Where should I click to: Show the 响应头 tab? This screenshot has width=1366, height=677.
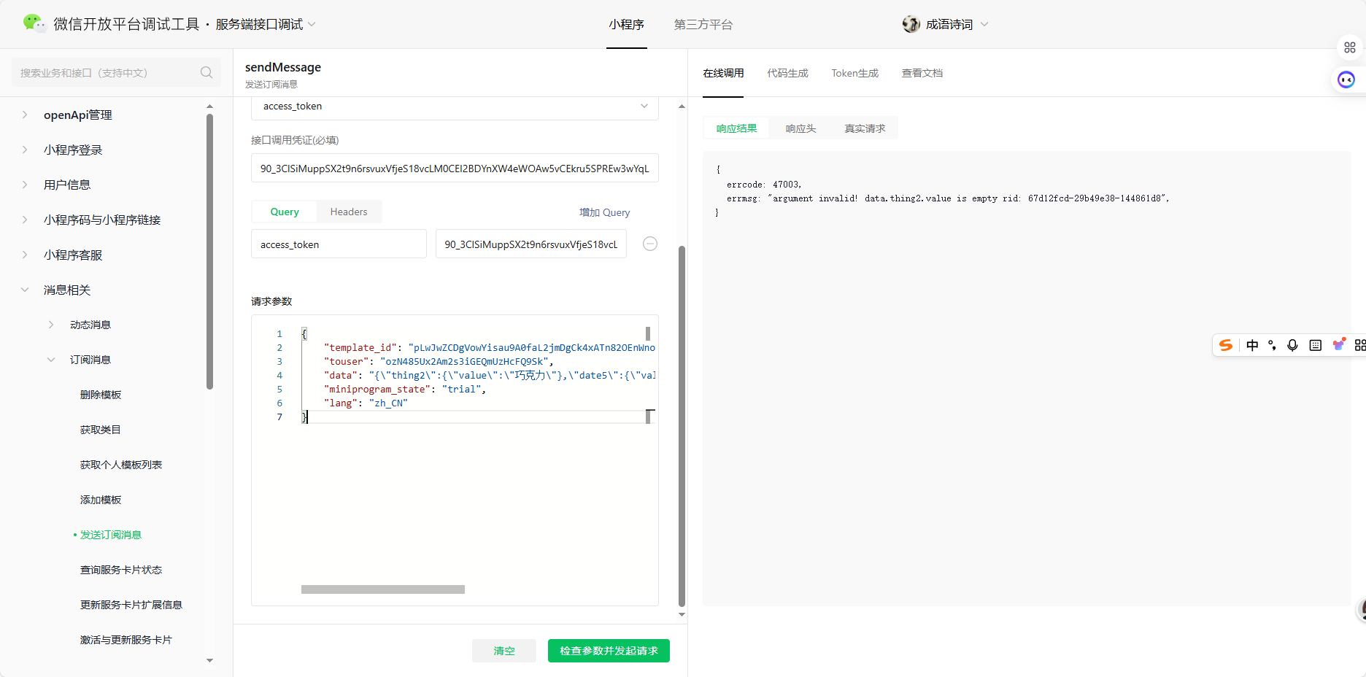click(x=800, y=128)
